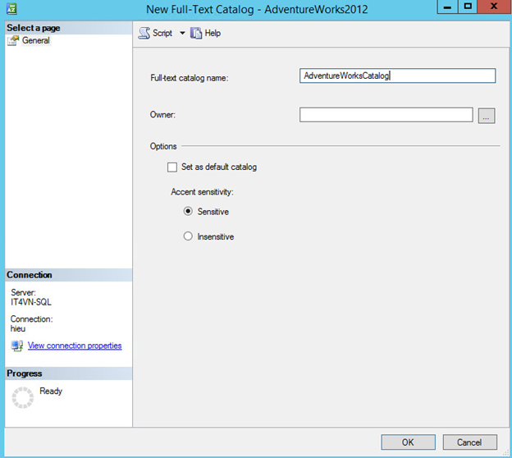Click the connection properties icon
The height and width of the screenshot is (458, 512).
point(17,346)
